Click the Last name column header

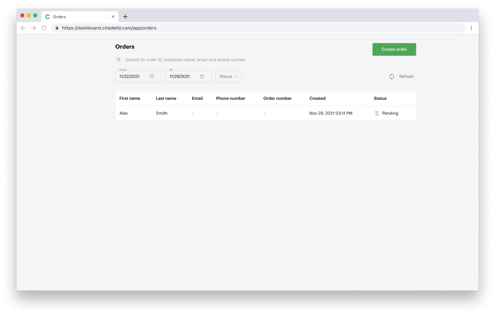(x=166, y=99)
